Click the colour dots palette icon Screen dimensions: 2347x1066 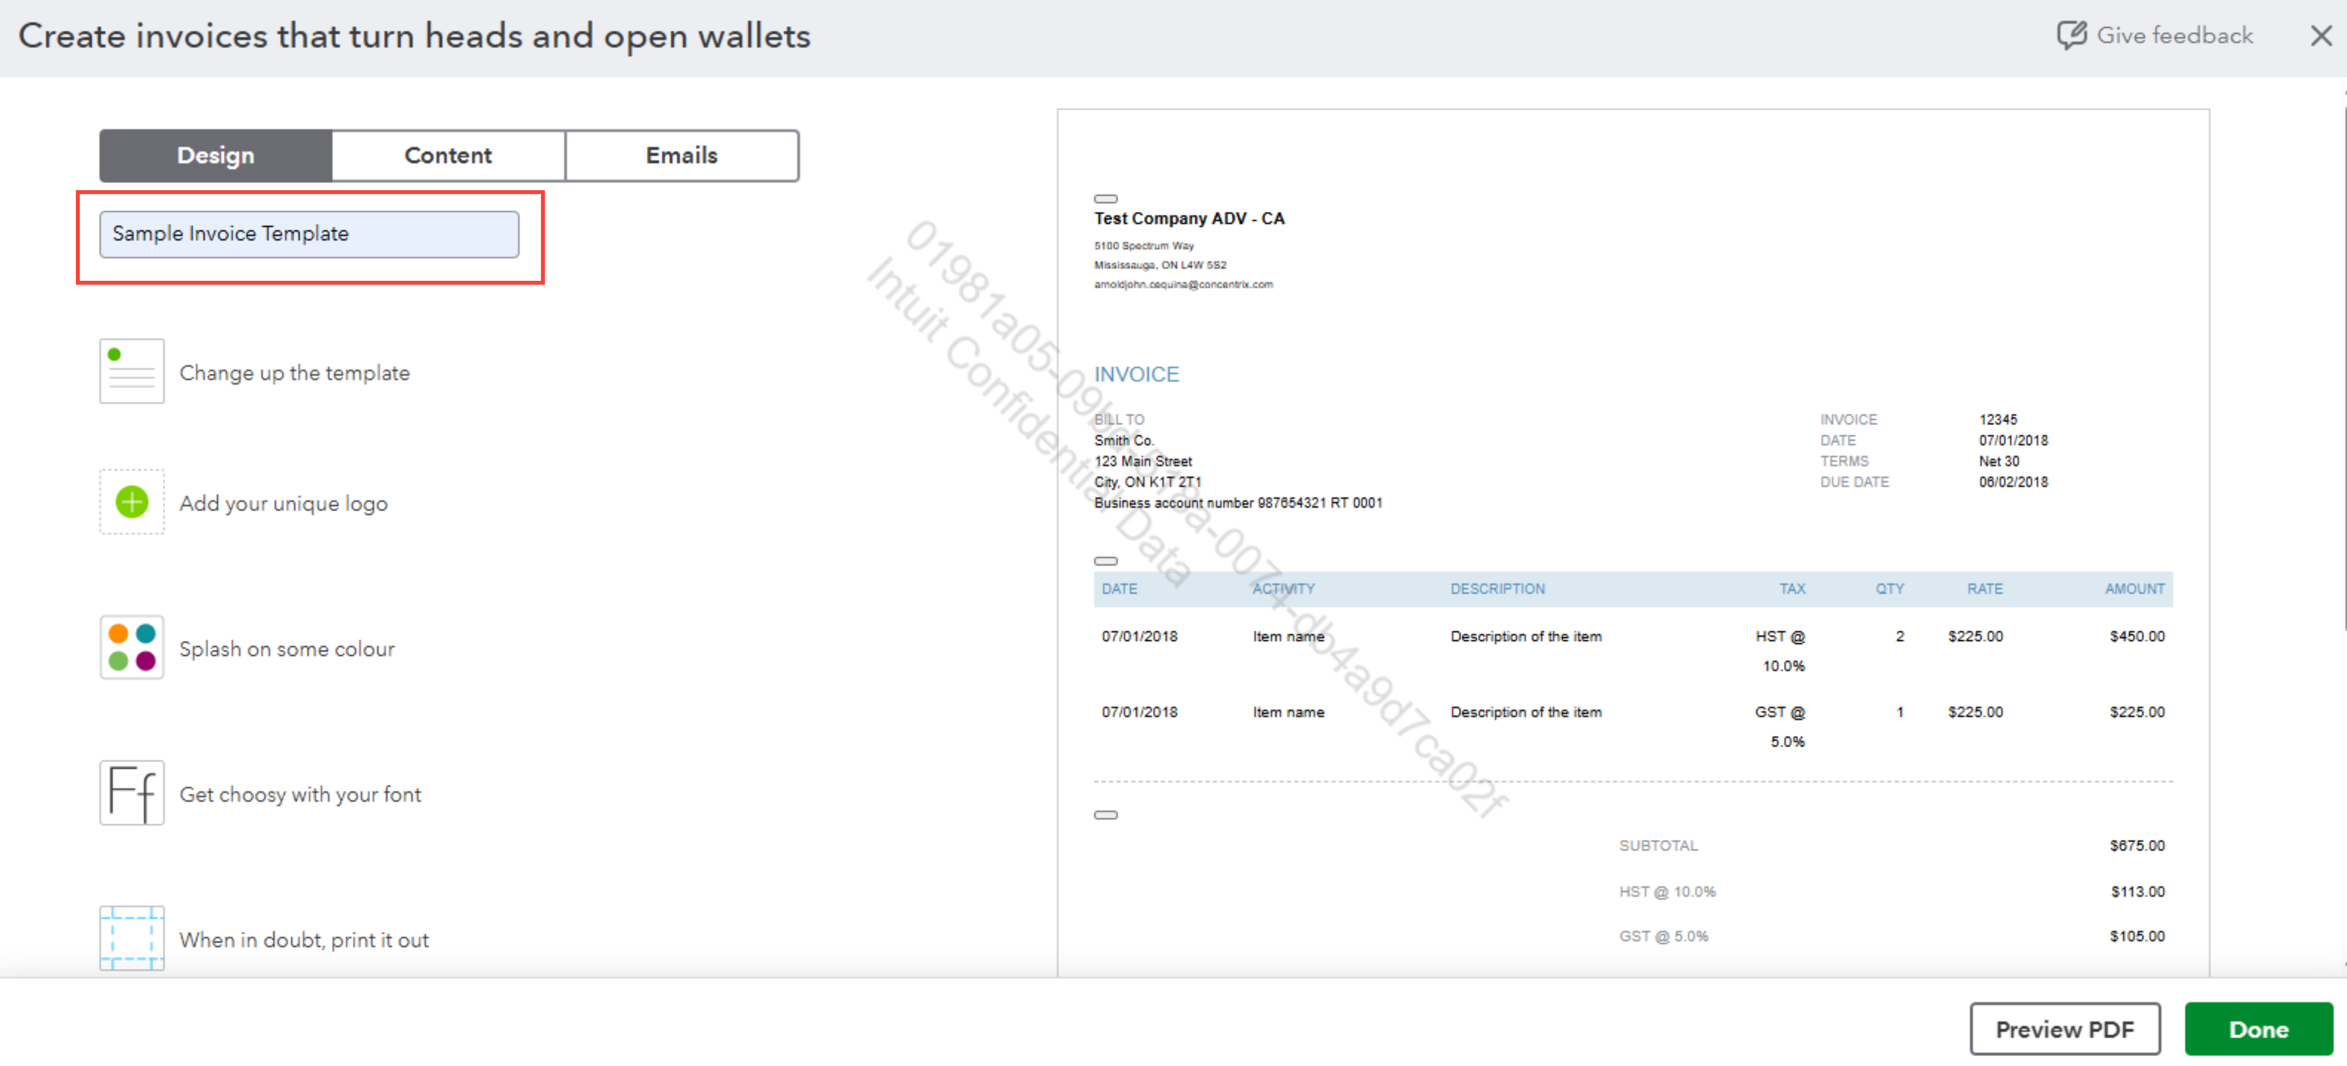pos(132,648)
